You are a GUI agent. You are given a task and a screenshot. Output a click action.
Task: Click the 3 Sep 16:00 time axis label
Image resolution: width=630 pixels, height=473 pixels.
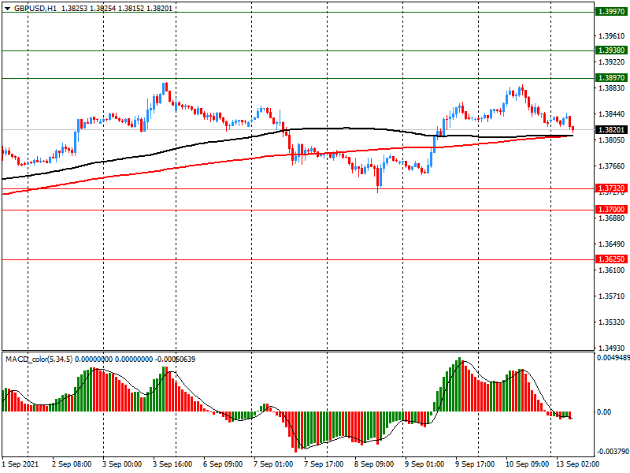tap(172, 464)
